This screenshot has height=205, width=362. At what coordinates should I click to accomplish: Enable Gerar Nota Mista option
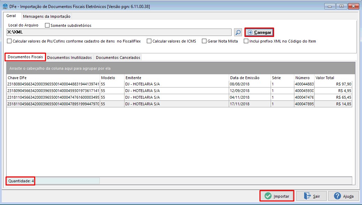[204, 41]
